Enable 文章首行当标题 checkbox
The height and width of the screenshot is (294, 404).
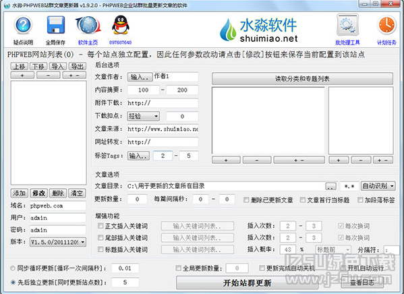303,200
